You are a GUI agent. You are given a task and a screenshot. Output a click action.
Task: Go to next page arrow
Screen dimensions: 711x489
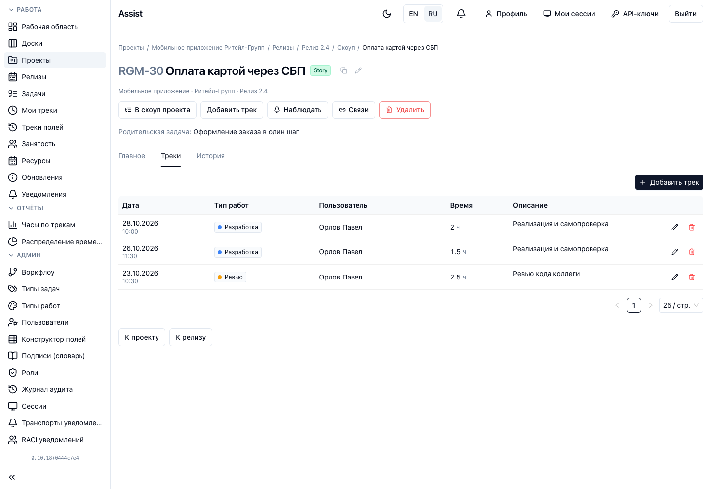[651, 305]
